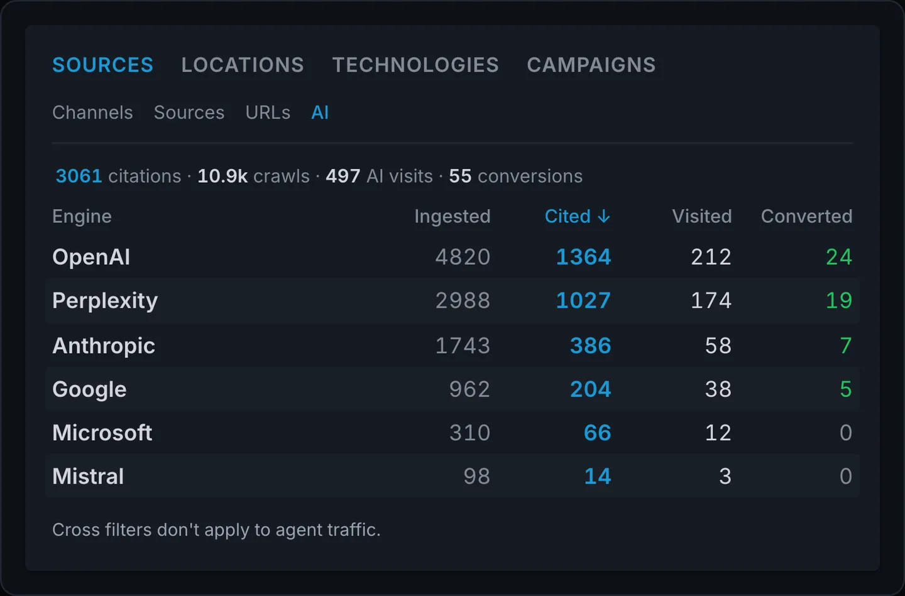Click Perplexity's visited value 174
Screen dimensions: 905x596
click(711, 301)
